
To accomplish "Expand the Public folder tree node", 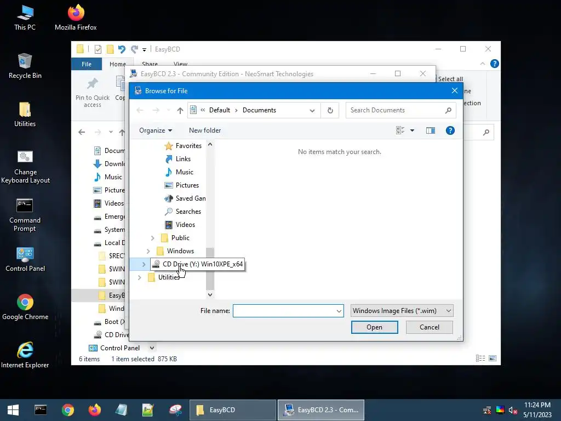I will (x=152, y=238).
